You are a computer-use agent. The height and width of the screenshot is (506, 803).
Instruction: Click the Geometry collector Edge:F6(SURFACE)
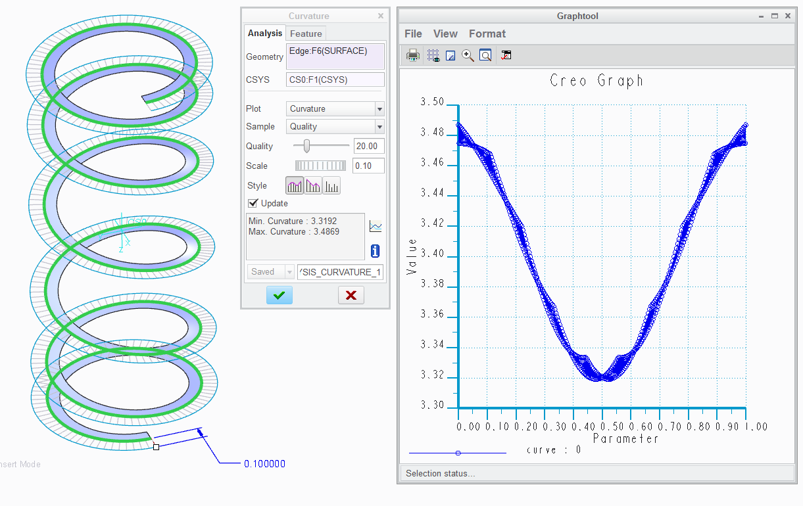335,57
